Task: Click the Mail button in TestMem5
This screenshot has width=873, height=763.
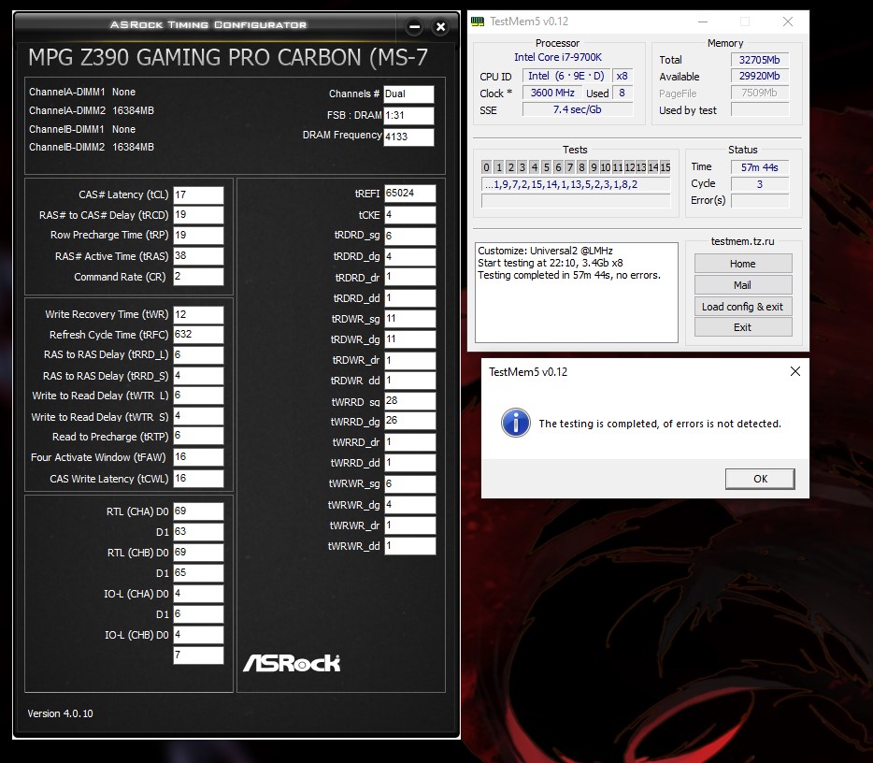Action: (x=743, y=285)
